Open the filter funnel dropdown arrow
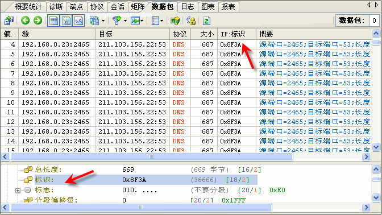 pyautogui.click(x=125, y=21)
